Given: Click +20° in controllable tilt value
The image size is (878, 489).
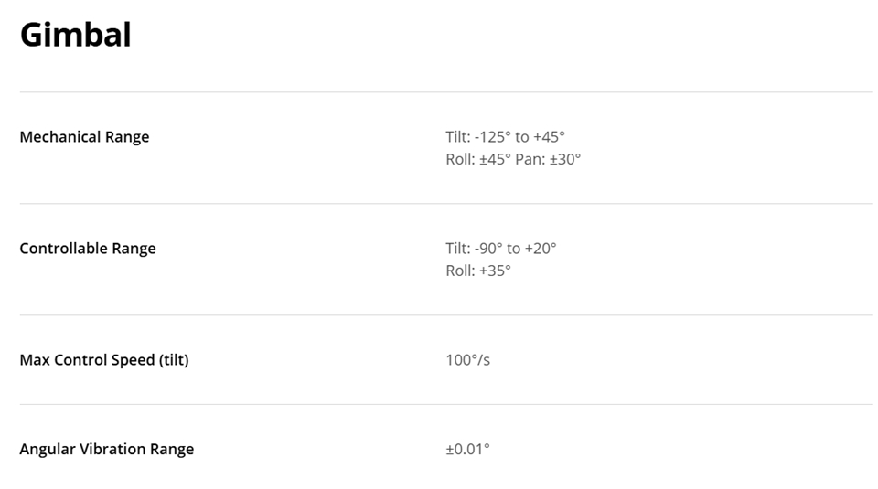Looking at the screenshot, I should (x=541, y=249).
